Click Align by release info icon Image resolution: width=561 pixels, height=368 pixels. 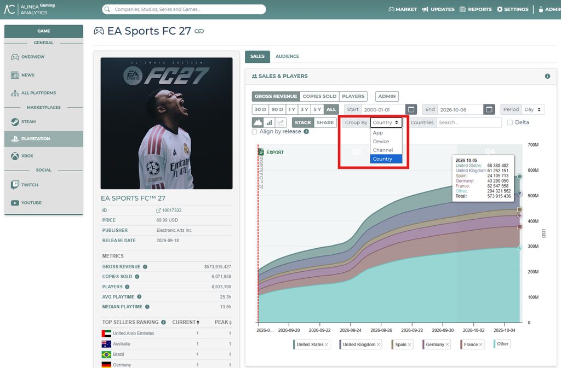click(x=306, y=131)
